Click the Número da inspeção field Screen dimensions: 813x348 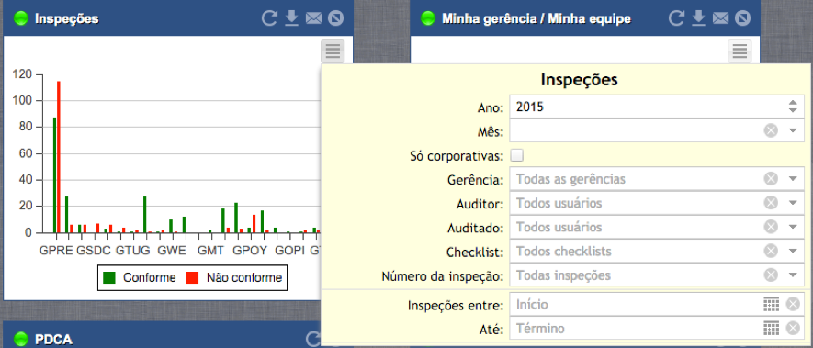click(x=657, y=275)
